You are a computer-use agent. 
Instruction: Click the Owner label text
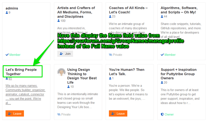point(169,114)
